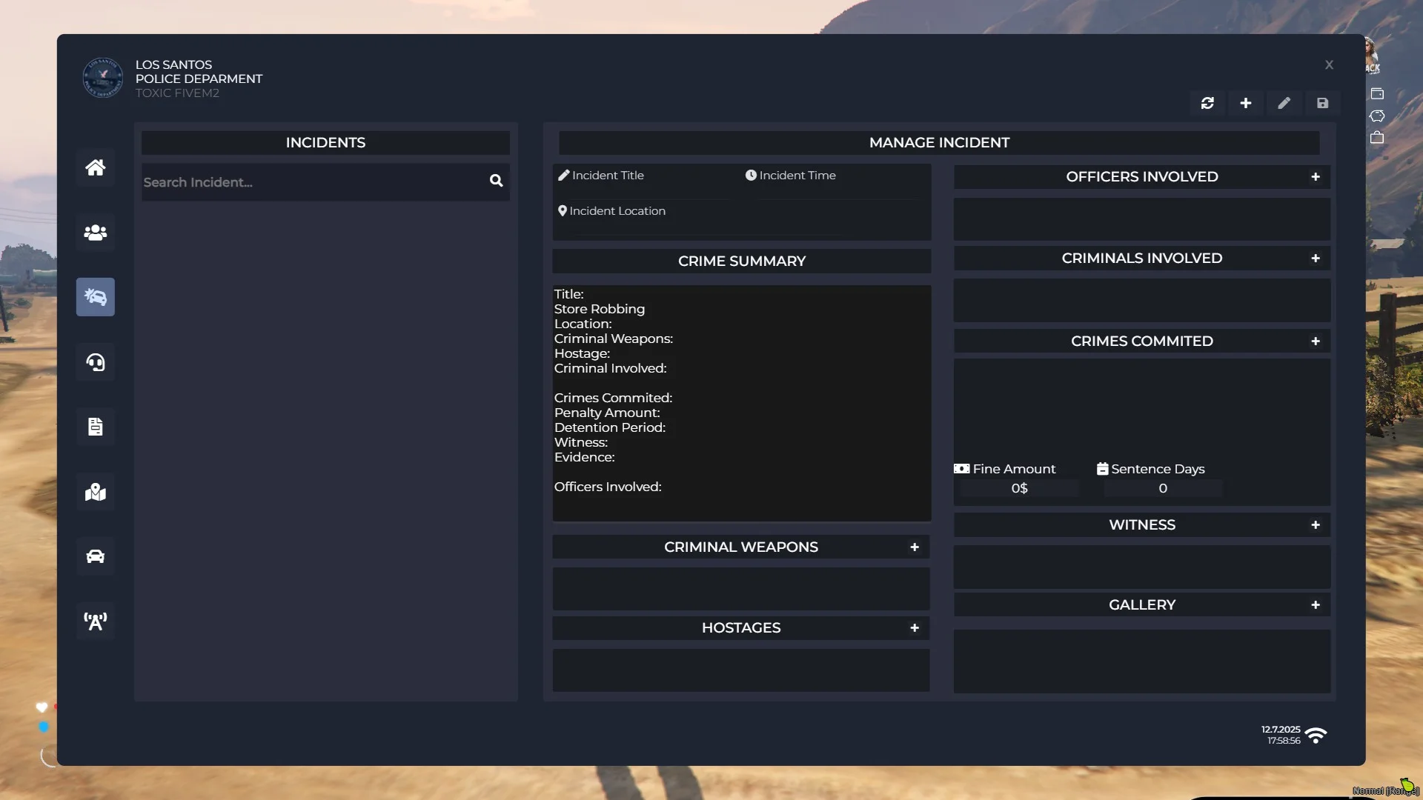The width and height of the screenshot is (1423, 800).
Task: Open the reports document icon
Action: (x=95, y=427)
